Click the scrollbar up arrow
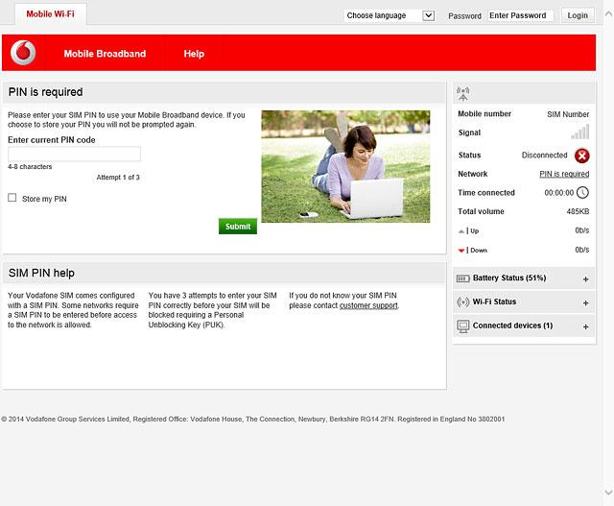This screenshot has height=506, width=614. (608, 14)
